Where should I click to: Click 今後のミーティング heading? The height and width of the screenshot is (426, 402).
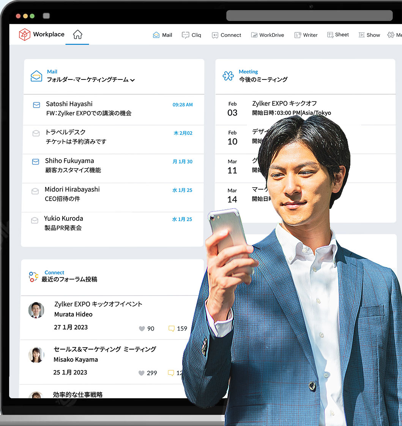[263, 79]
